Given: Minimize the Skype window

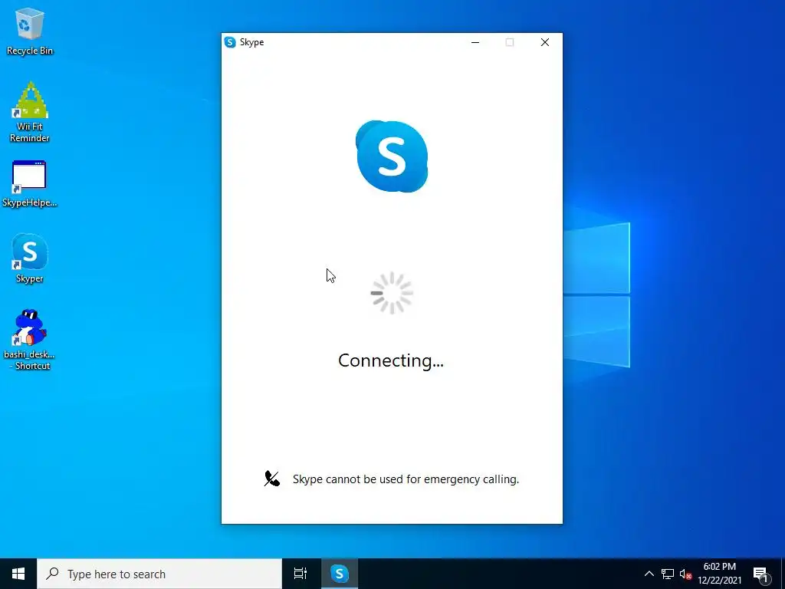Looking at the screenshot, I should click(475, 42).
